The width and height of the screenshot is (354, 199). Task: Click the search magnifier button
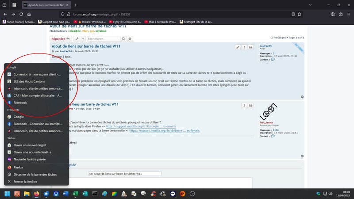(123, 39)
